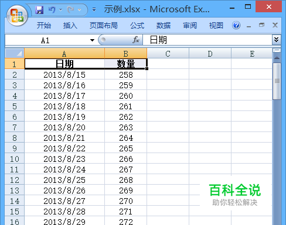
Task: Select cell with date 2013/8/24
Action: [64, 169]
